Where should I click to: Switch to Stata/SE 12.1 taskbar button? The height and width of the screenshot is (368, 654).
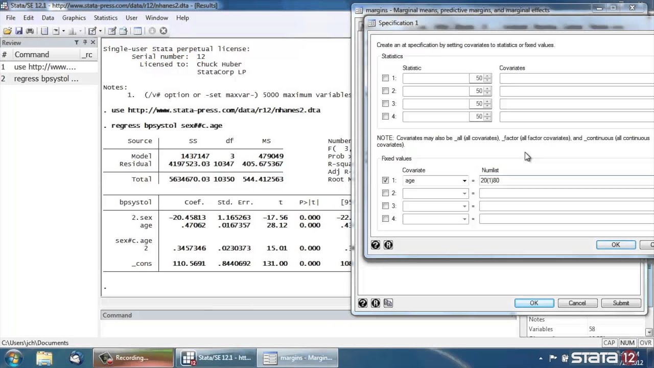[x=216, y=358]
